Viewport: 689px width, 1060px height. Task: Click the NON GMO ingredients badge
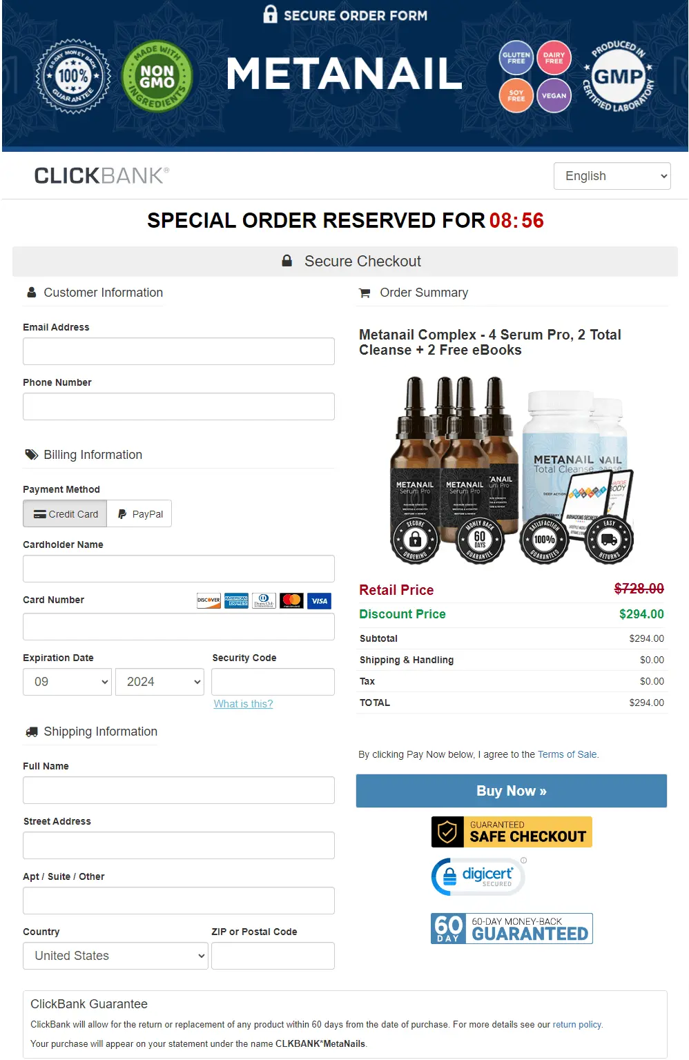(155, 77)
